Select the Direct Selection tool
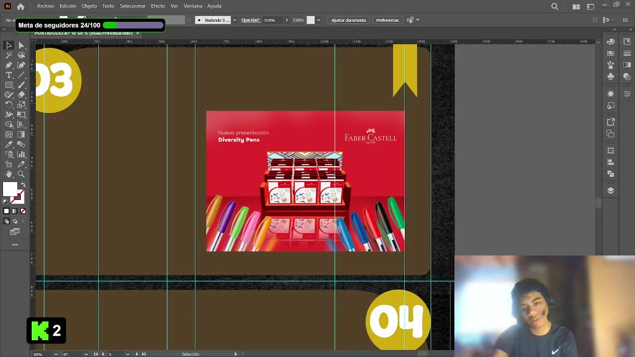Image resolution: width=635 pixels, height=357 pixels. coord(21,45)
